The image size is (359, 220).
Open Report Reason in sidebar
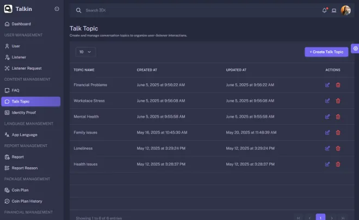tap(30, 168)
